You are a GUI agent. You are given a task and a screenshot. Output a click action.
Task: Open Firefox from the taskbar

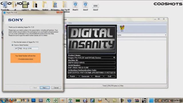pyautogui.click(x=11, y=100)
